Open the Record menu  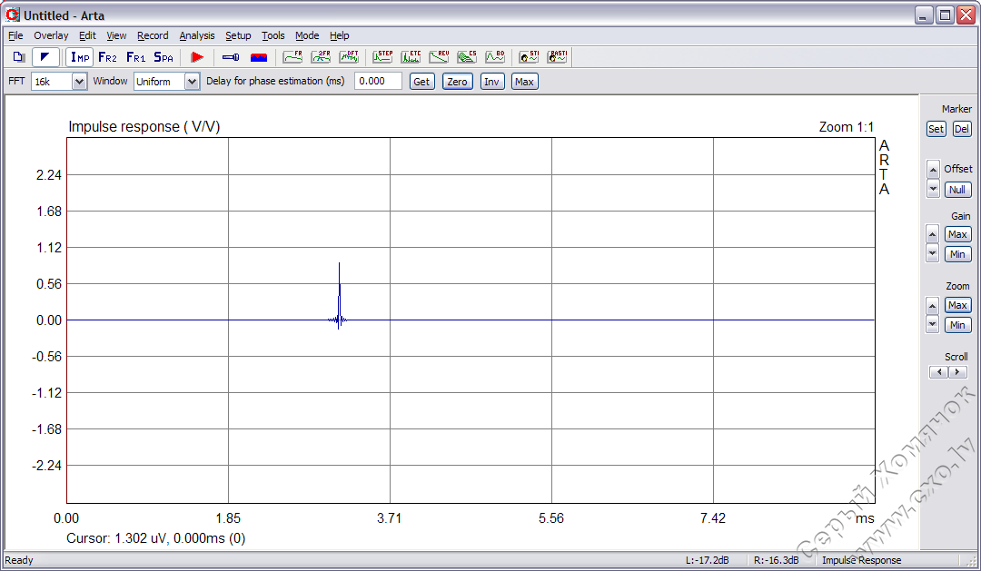[153, 35]
